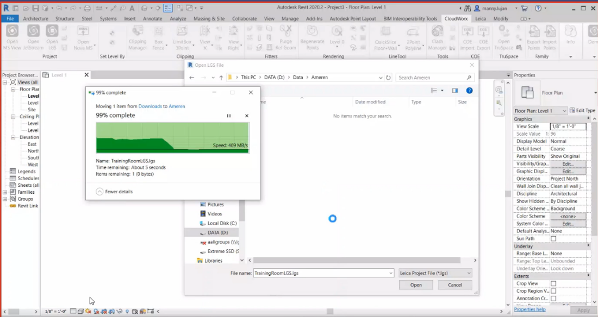Click the help icon in Open LGS dialog
This screenshot has height=317, width=598.
point(470,90)
